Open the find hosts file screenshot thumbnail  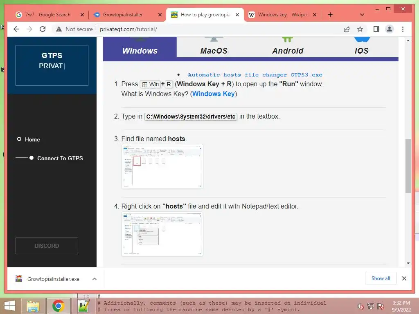click(x=162, y=167)
